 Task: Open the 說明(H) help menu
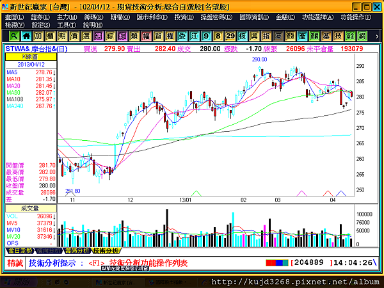click(x=93, y=25)
